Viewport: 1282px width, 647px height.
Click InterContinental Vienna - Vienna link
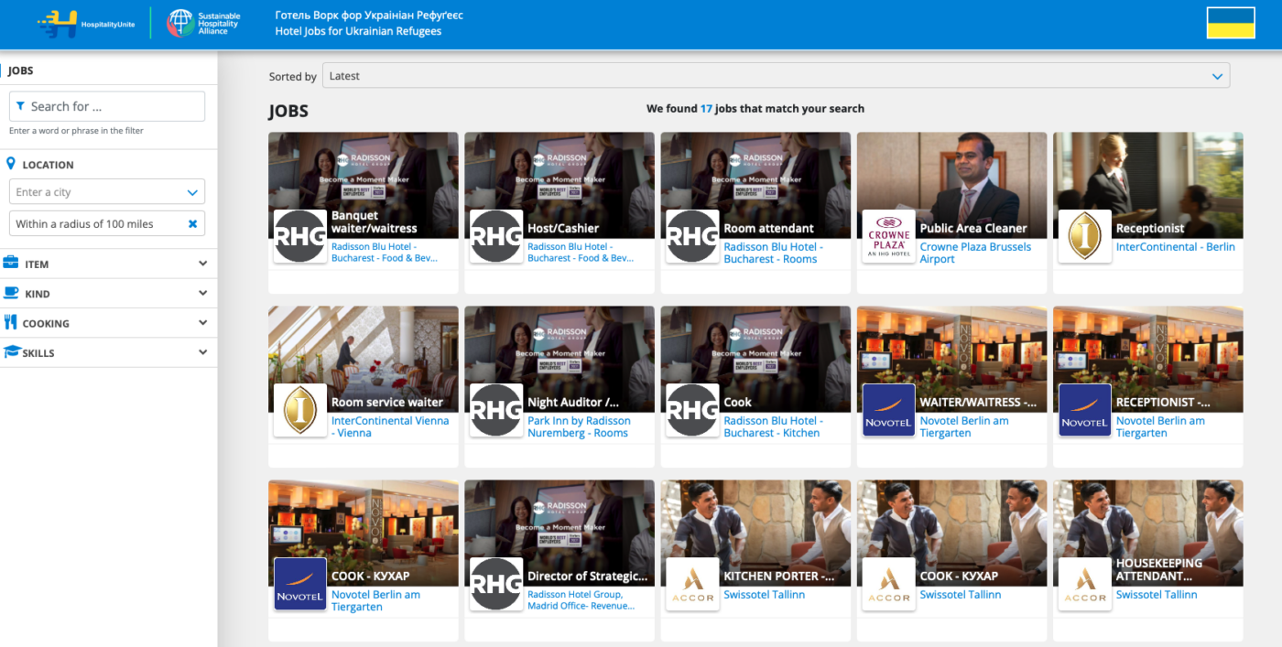[390, 426]
